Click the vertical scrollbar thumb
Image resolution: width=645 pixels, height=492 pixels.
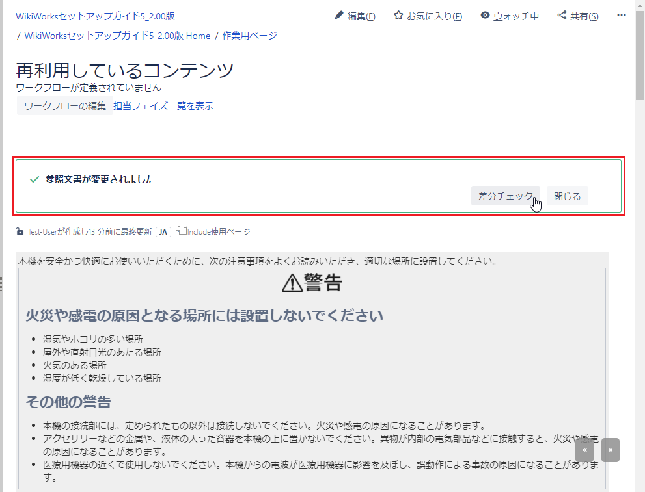640,55
